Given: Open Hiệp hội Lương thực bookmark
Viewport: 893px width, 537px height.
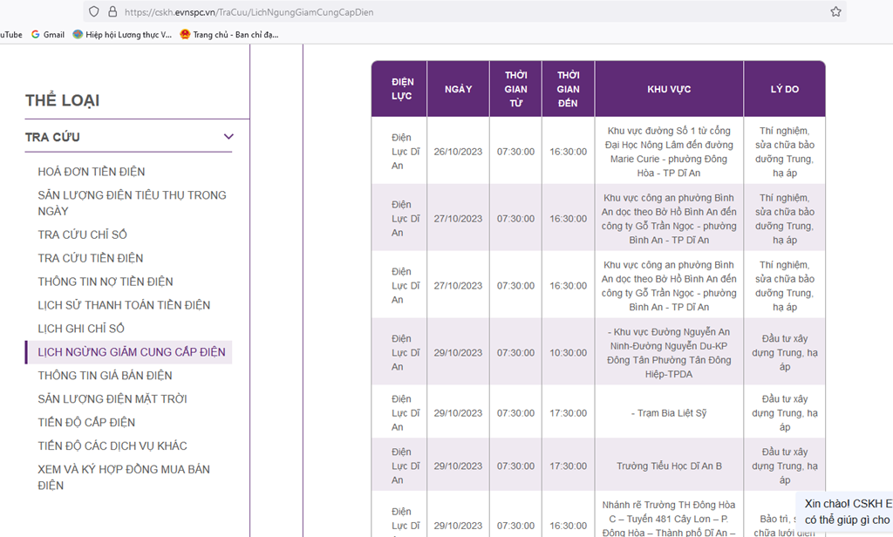Looking at the screenshot, I should tap(122, 35).
